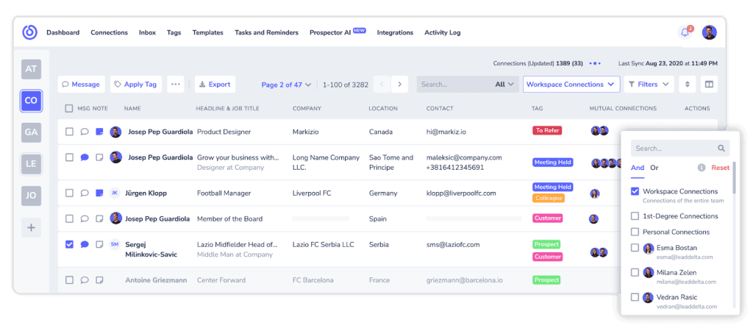753x328 pixels.
Task: Open the Page 2 of 47 dropdown
Action: pyautogui.click(x=286, y=85)
